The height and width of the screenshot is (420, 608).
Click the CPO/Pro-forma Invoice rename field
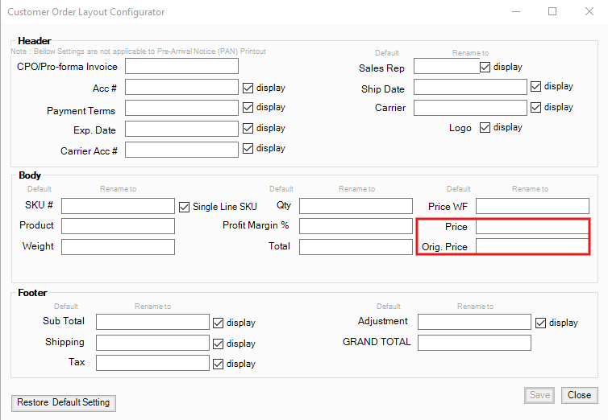click(x=181, y=66)
